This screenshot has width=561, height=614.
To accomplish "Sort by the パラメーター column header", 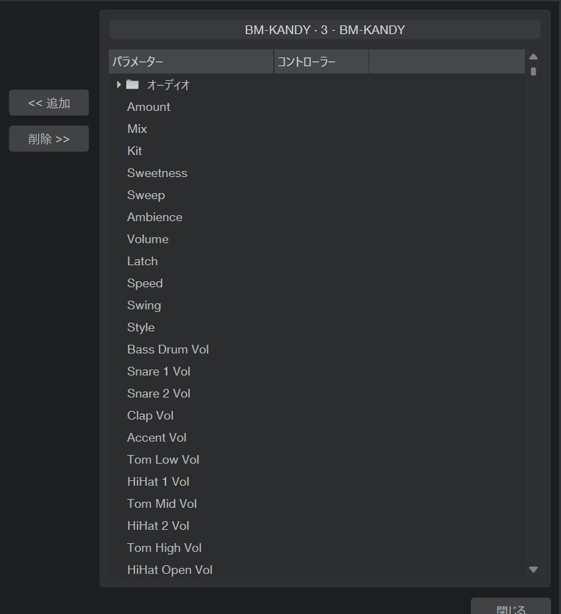I will 191,62.
